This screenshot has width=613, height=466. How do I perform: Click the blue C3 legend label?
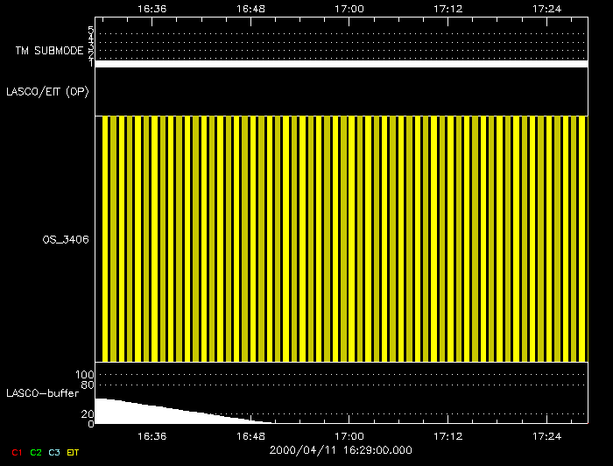pyautogui.click(x=54, y=452)
